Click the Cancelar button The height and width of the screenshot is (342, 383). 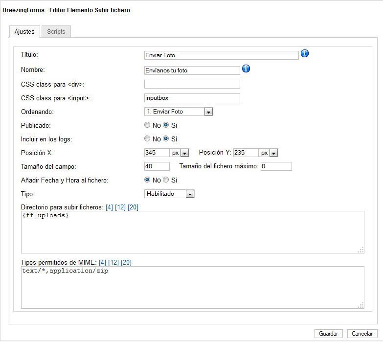click(x=362, y=334)
